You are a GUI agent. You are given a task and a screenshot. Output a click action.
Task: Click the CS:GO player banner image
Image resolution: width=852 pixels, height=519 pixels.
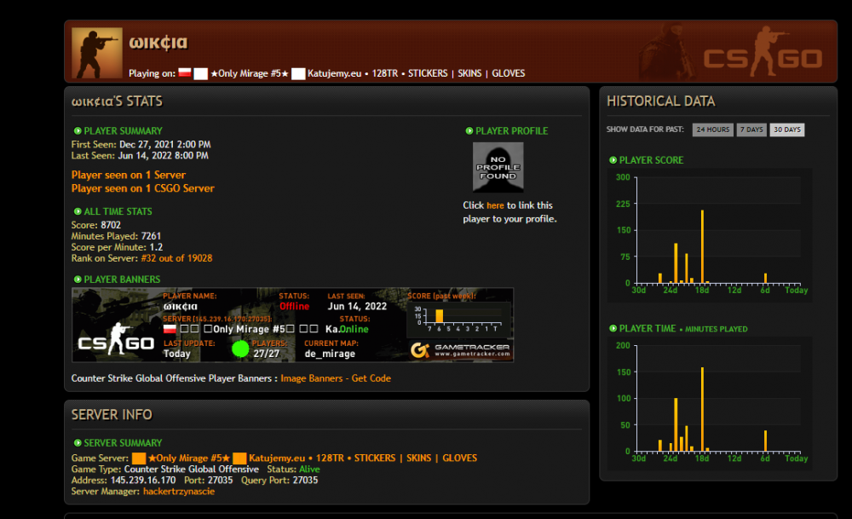(x=292, y=325)
